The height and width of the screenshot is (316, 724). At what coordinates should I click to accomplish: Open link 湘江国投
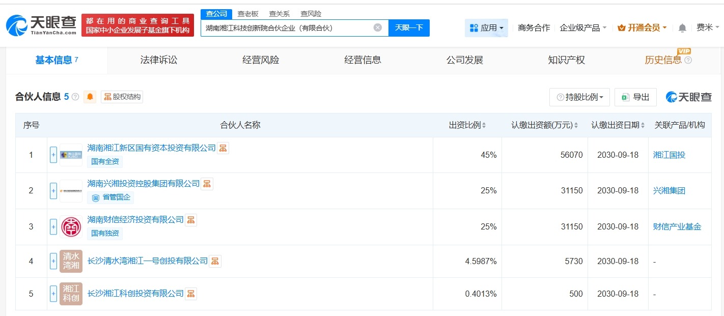(x=669, y=155)
